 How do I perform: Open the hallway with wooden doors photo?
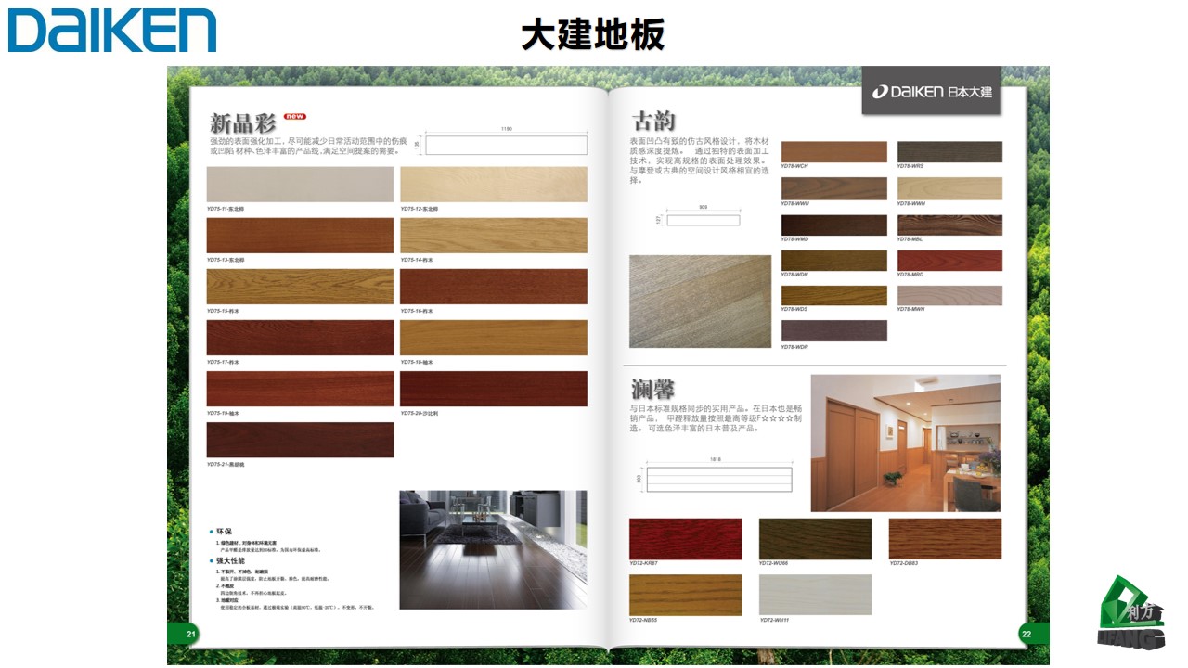tap(906, 443)
